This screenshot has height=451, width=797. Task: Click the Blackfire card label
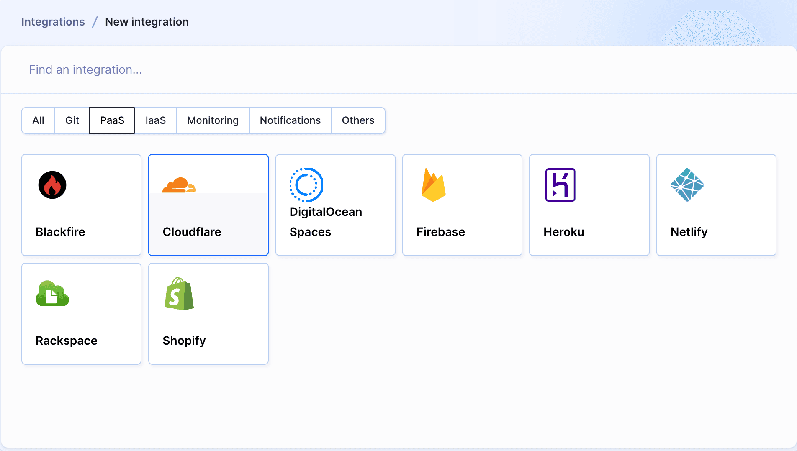60,232
